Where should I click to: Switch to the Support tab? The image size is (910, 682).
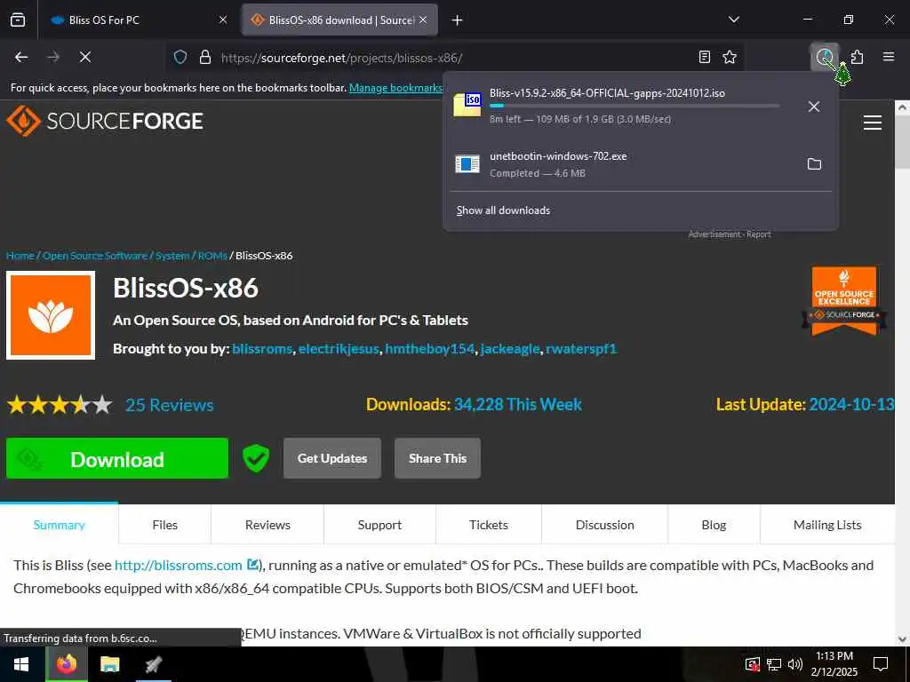click(x=379, y=524)
